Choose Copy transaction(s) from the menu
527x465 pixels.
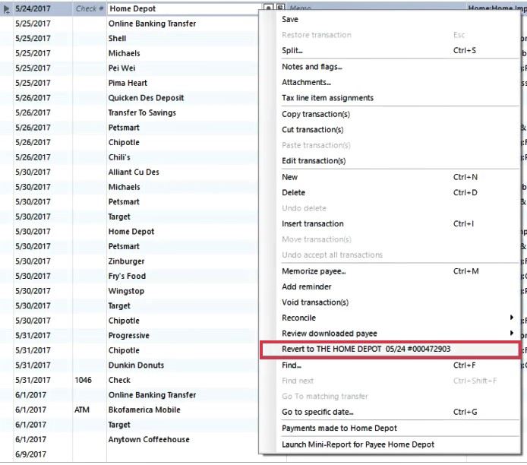coord(315,114)
